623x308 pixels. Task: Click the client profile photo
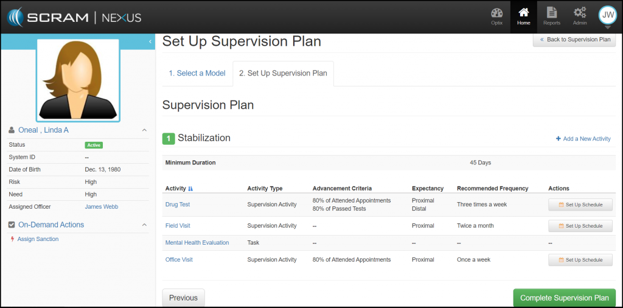pos(78,80)
